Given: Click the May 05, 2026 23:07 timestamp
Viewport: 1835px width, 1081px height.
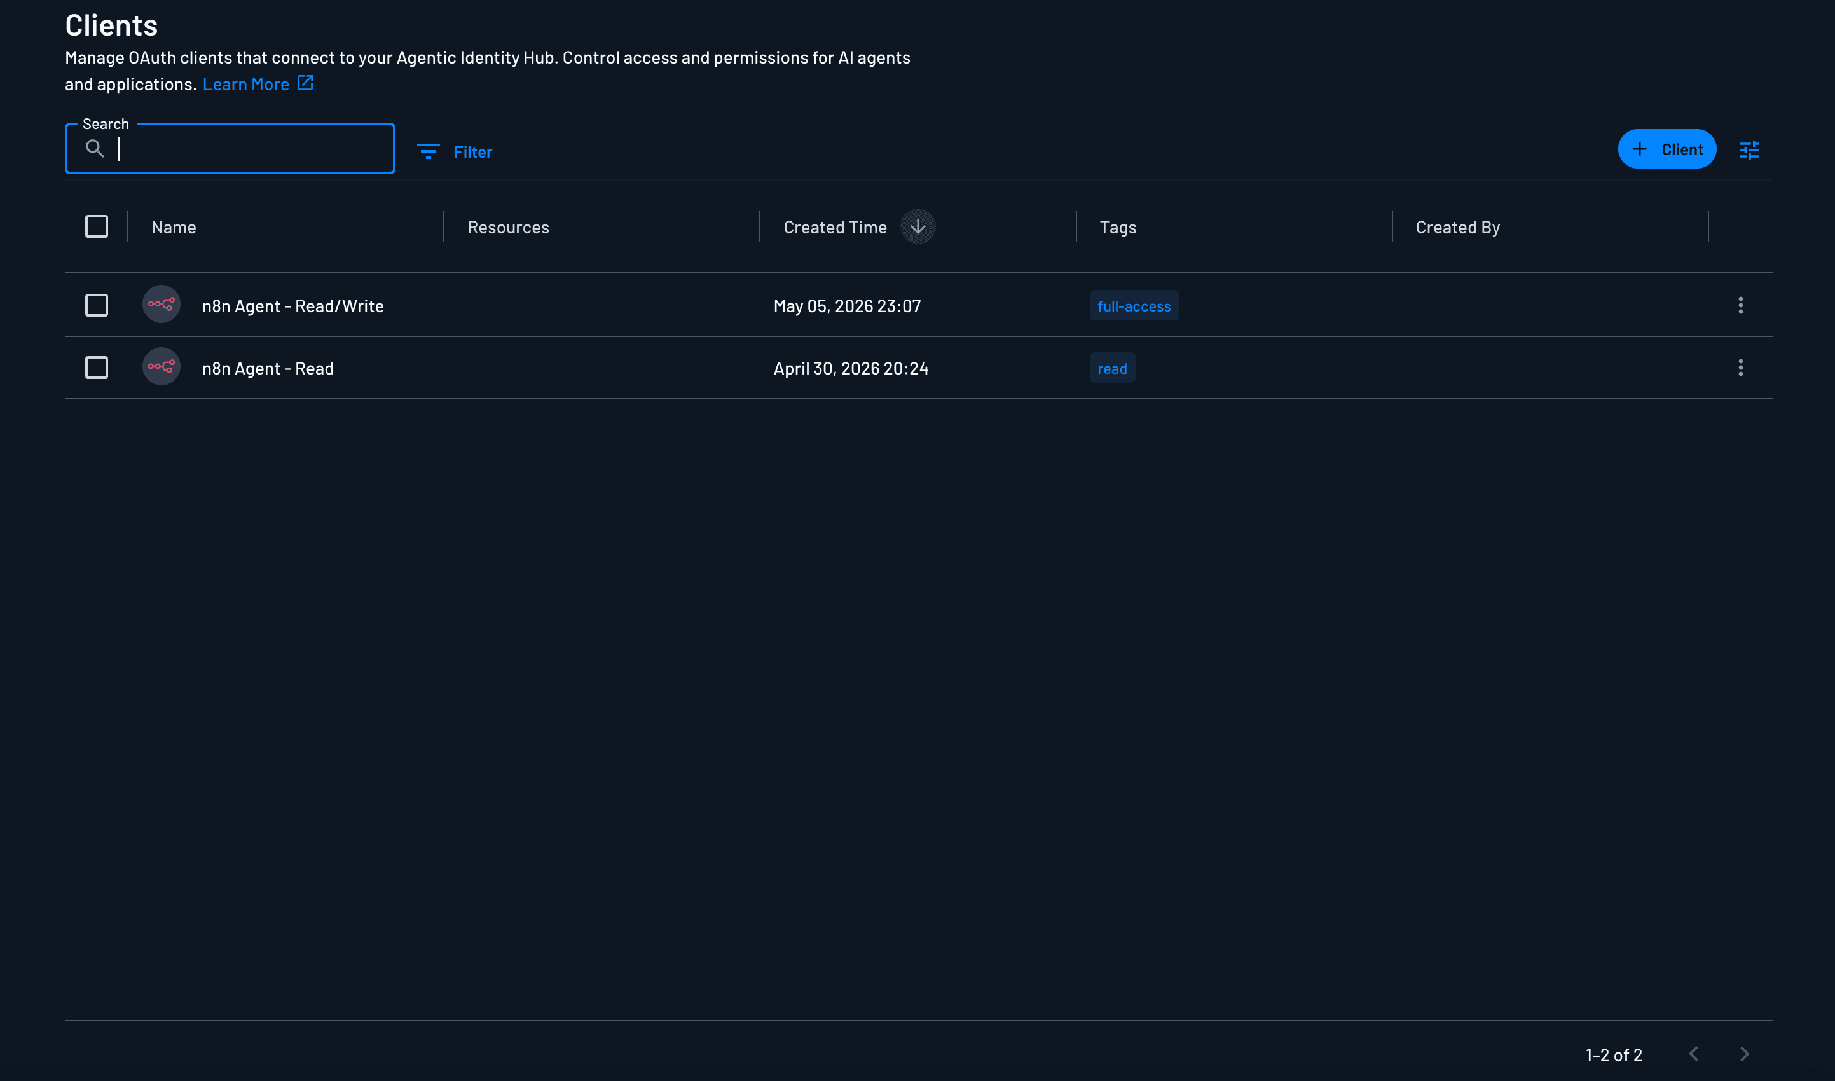Looking at the screenshot, I should pyautogui.click(x=847, y=306).
